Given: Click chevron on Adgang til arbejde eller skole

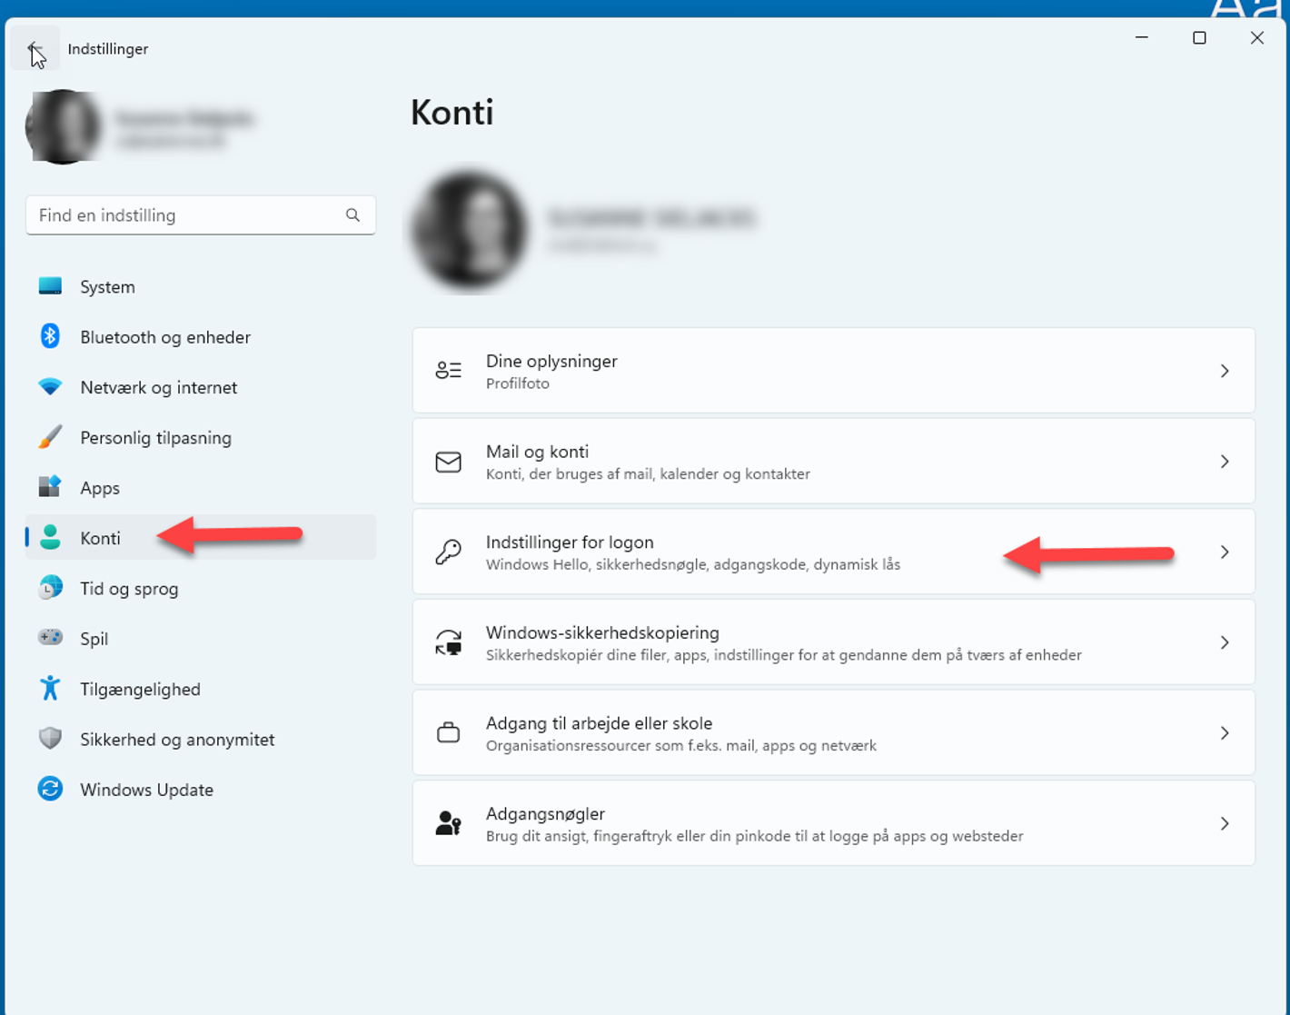Looking at the screenshot, I should pos(1225,732).
